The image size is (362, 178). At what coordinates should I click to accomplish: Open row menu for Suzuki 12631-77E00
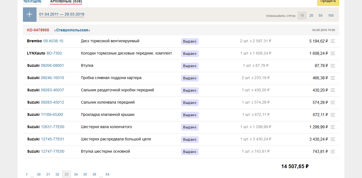[x=333, y=127]
